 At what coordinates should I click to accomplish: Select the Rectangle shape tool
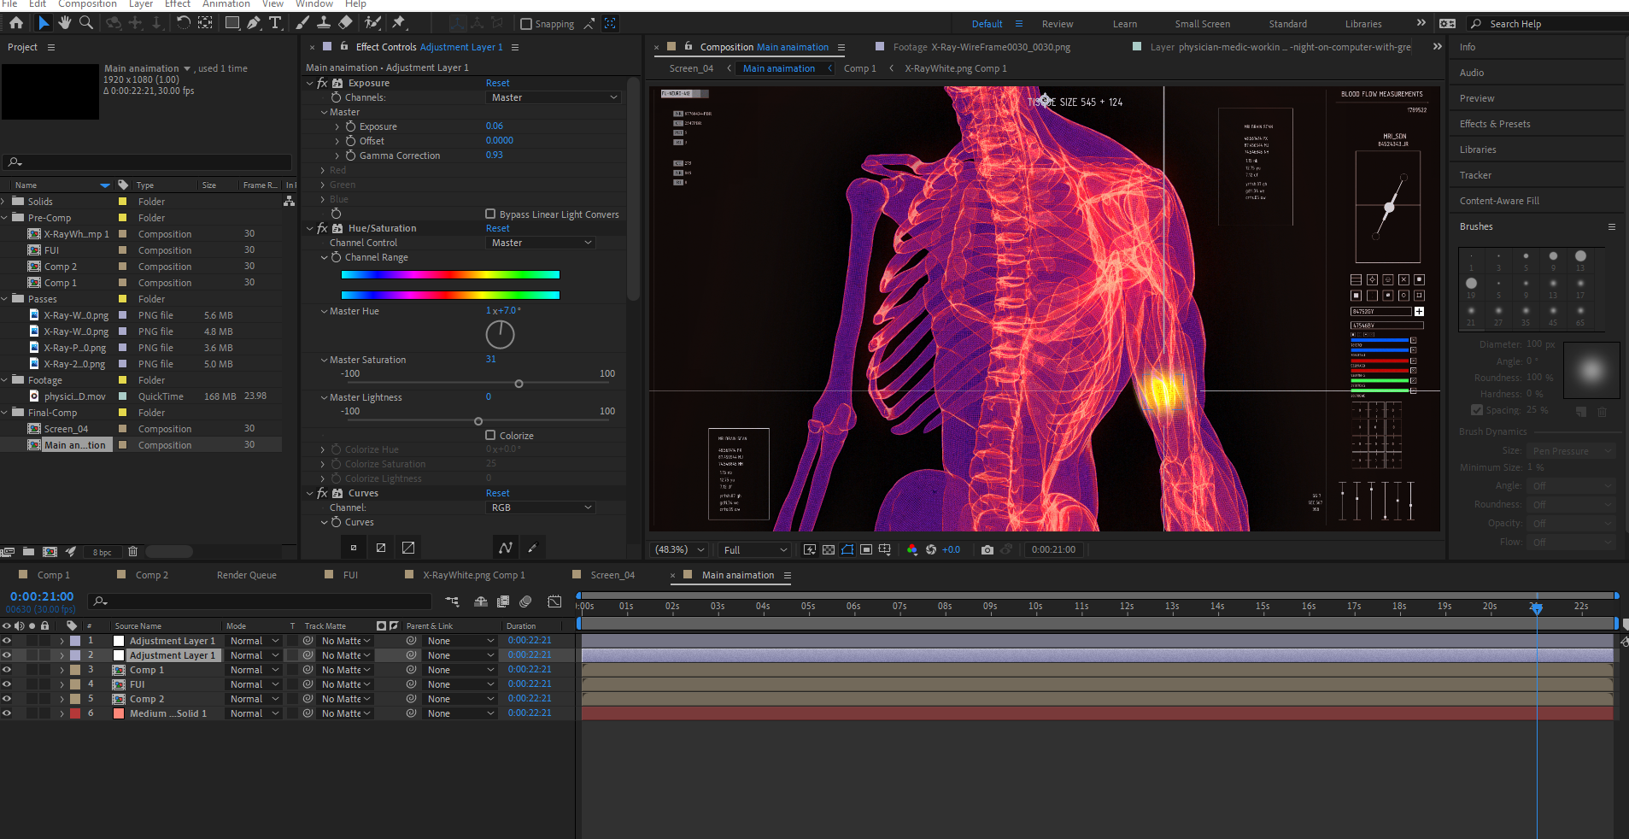[231, 23]
